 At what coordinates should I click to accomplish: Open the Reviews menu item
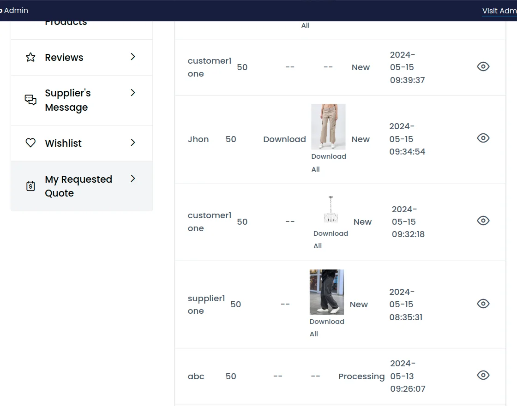click(x=64, y=57)
